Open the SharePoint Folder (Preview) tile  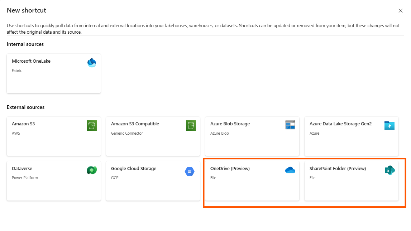coord(351,181)
